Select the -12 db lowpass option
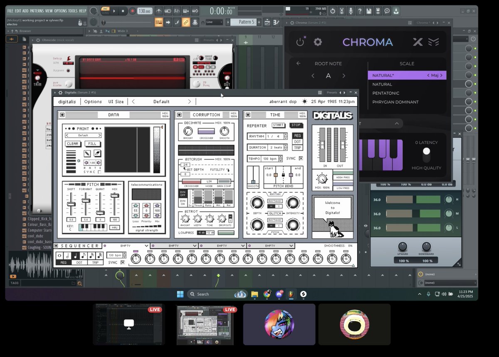This screenshot has width=499, height=357. [x=211, y=233]
